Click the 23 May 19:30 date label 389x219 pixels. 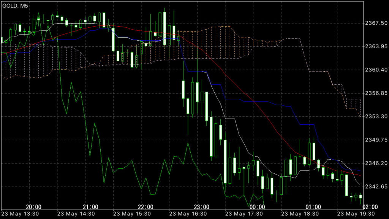pos(356,214)
